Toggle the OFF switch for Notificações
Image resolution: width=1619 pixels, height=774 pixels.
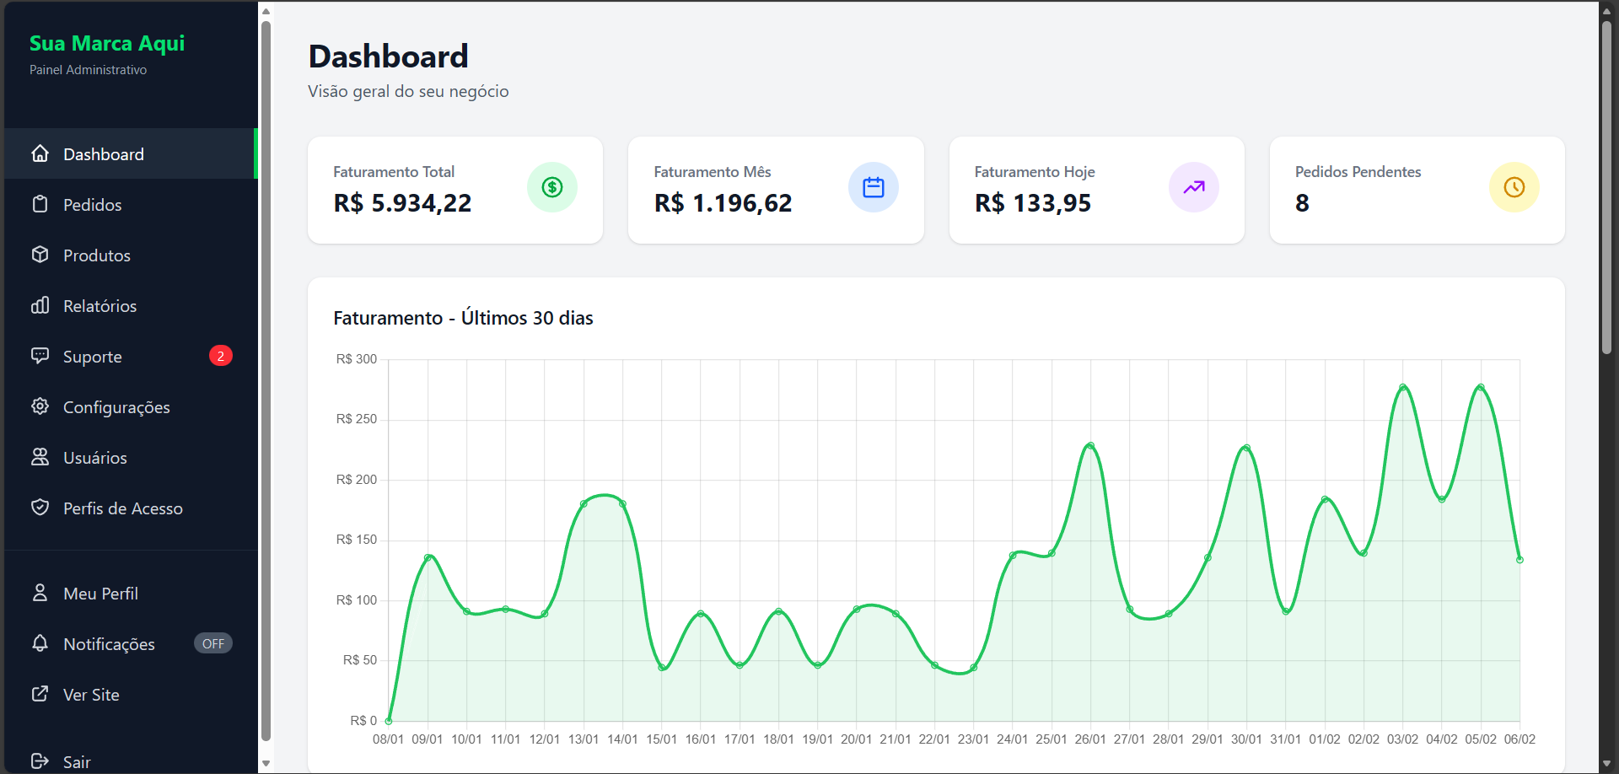click(x=212, y=643)
